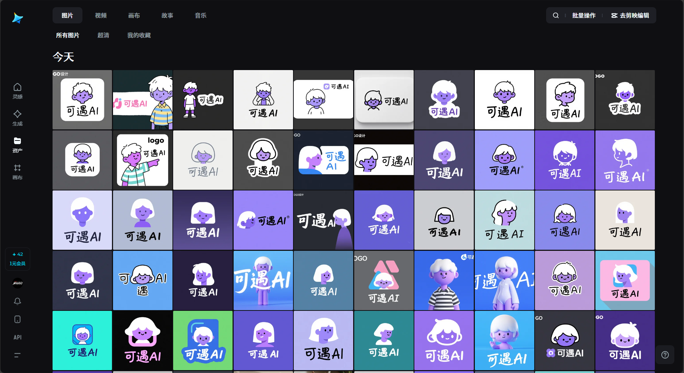Viewport: 684px width, 373px height.
Task: Open the API link in sidebar
Action: [x=17, y=337]
